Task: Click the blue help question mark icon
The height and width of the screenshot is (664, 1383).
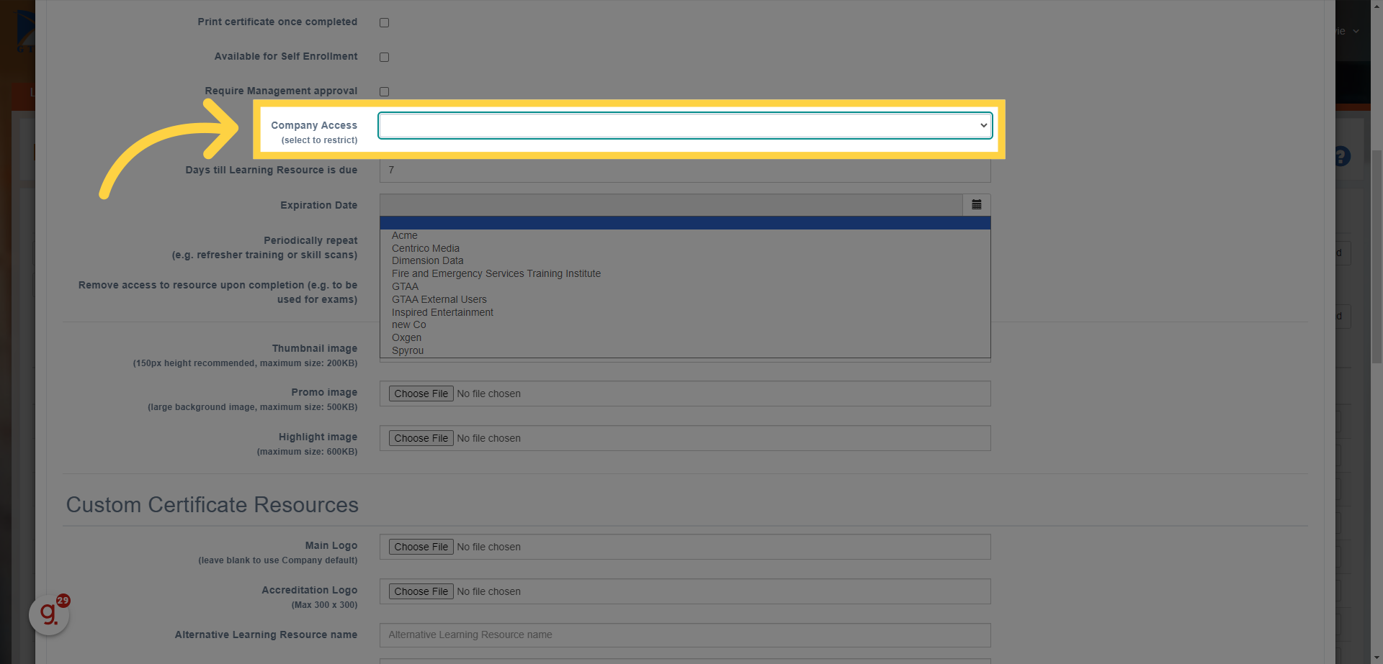Action: pos(1342,156)
